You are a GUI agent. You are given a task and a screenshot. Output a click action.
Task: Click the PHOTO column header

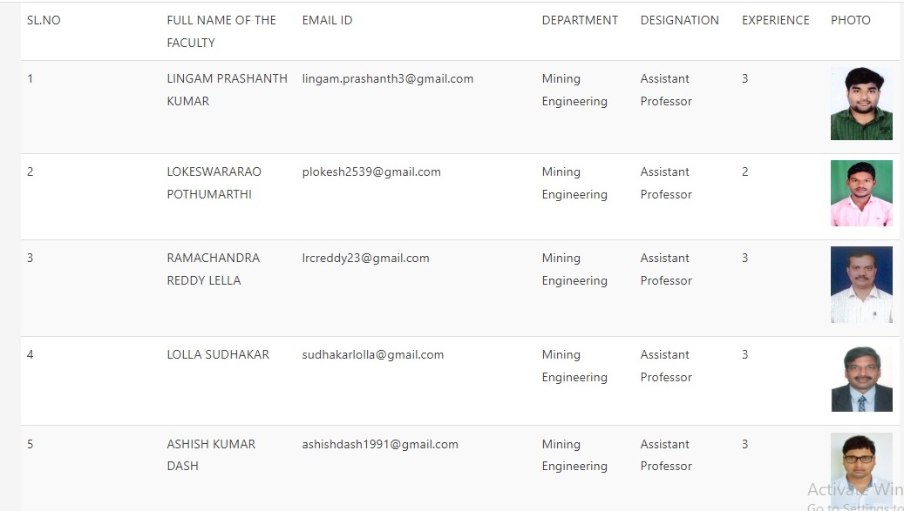(x=850, y=20)
